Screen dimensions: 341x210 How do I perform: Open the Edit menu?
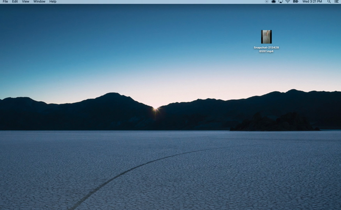(15, 2)
